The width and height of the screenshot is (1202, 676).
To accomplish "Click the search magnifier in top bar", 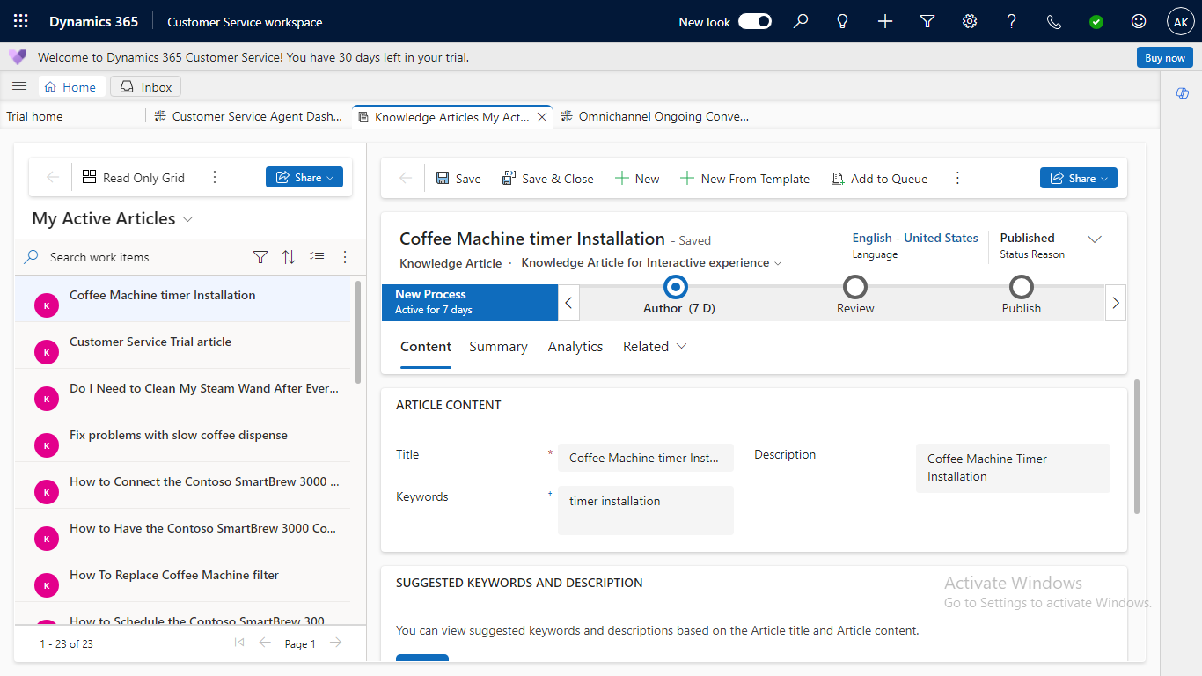I will (801, 22).
